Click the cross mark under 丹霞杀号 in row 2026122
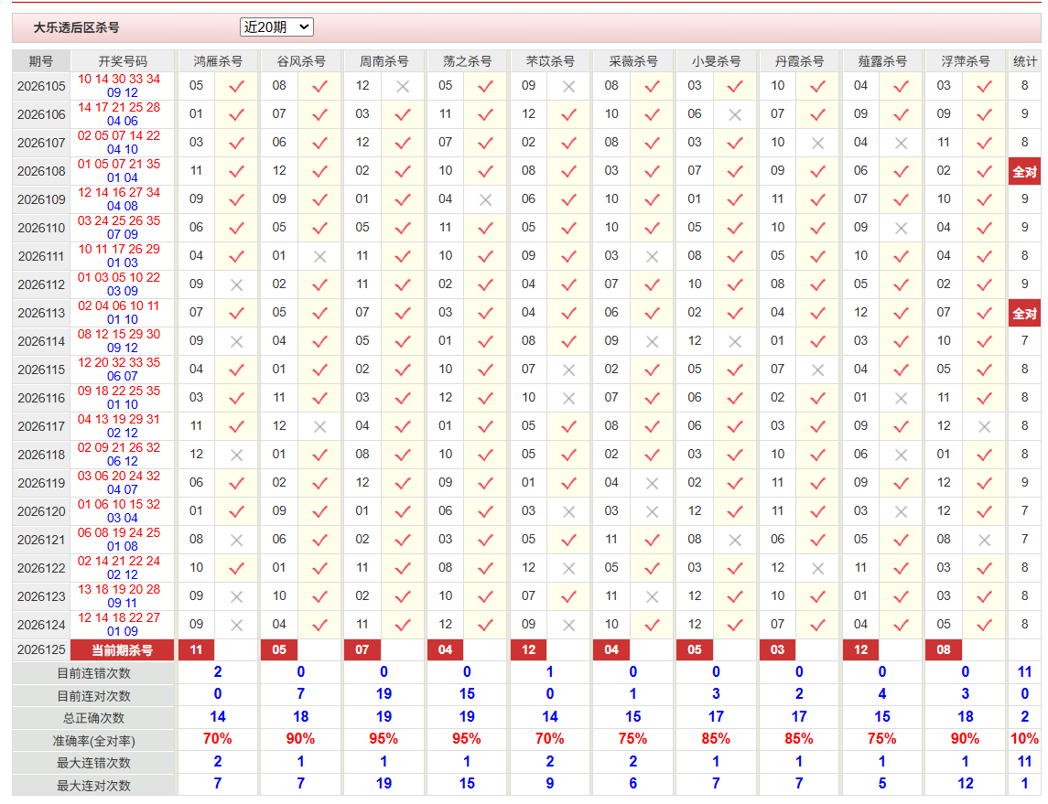The height and width of the screenshot is (804, 1048). point(817,569)
